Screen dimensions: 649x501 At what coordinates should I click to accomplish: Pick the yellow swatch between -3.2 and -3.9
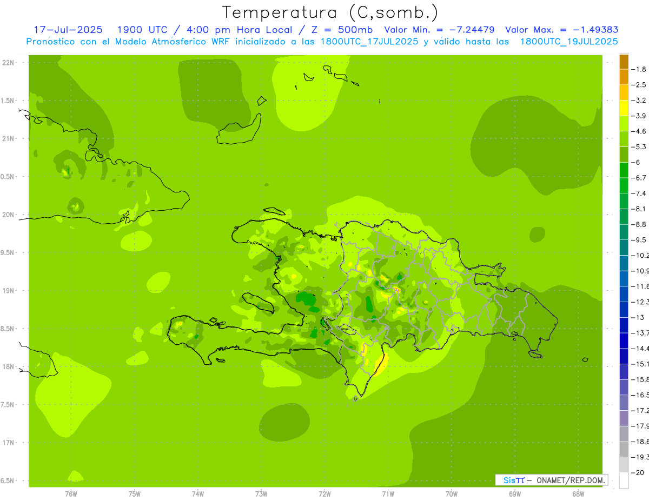click(x=624, y=108)
